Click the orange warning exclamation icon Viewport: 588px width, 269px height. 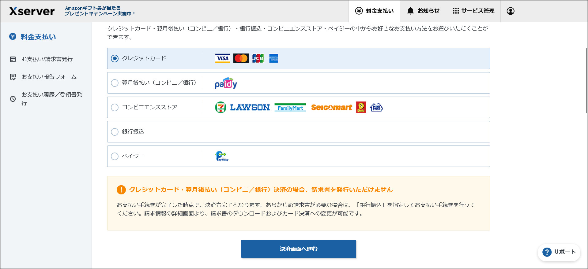[121, 190]
